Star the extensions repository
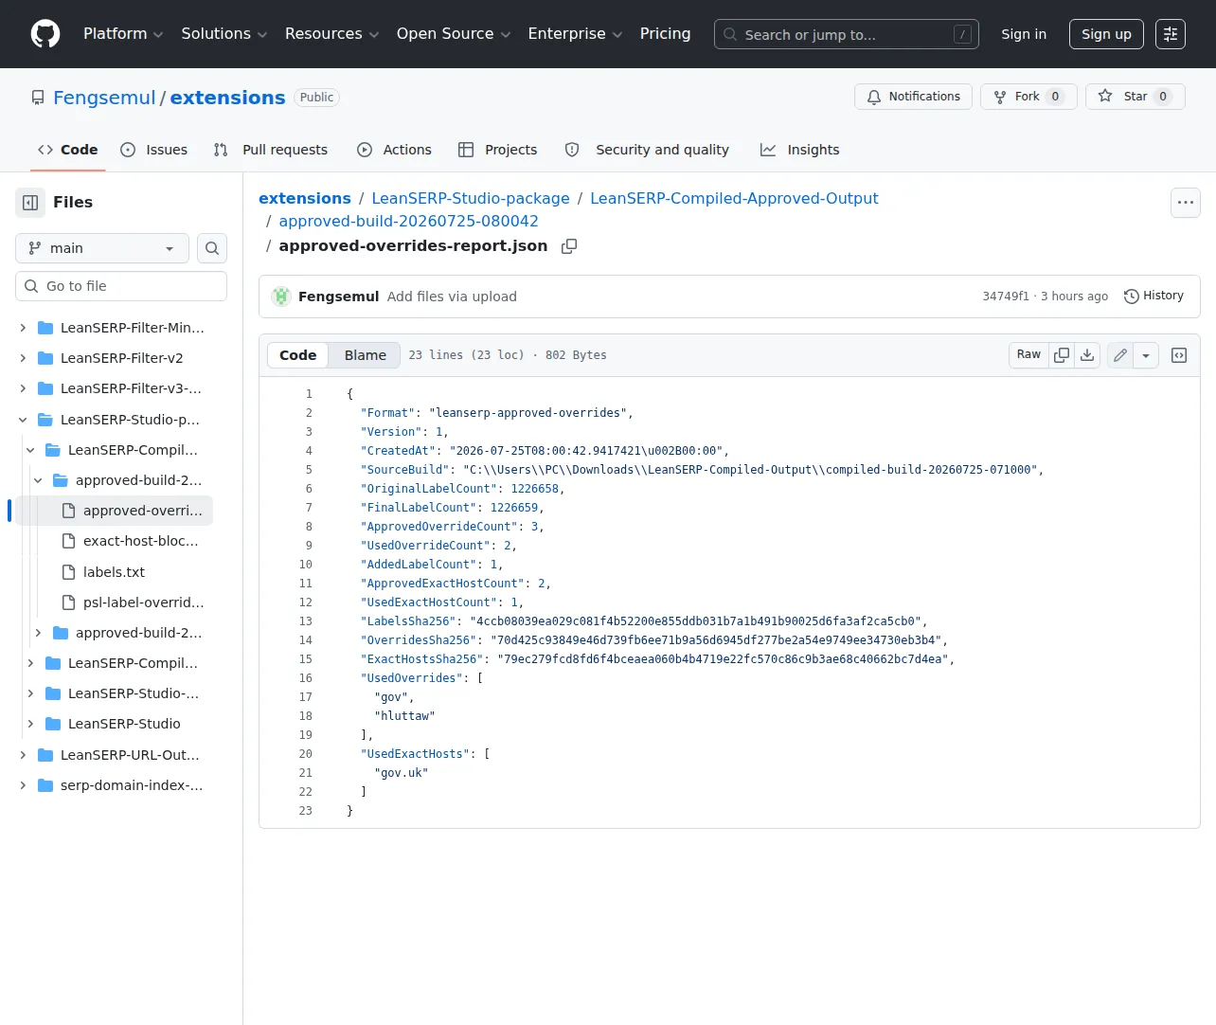 click(1135, 97)
